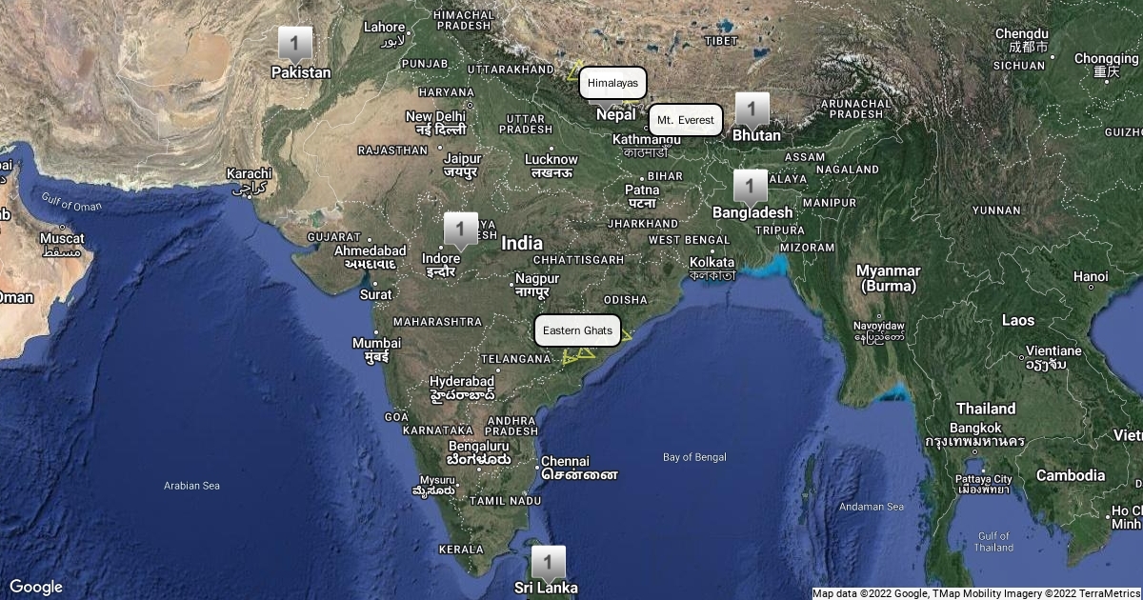1143x600 pixels.
Task: Click the Google logo link
Action: (x=35, y=587)
